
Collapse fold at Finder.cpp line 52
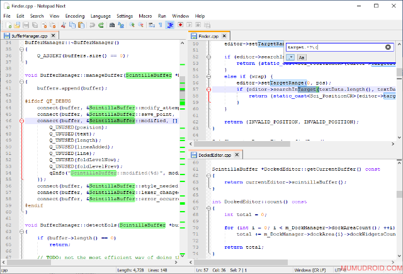(208, 57)
